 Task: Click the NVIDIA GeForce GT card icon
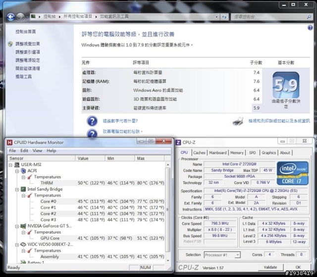(23, 226)
